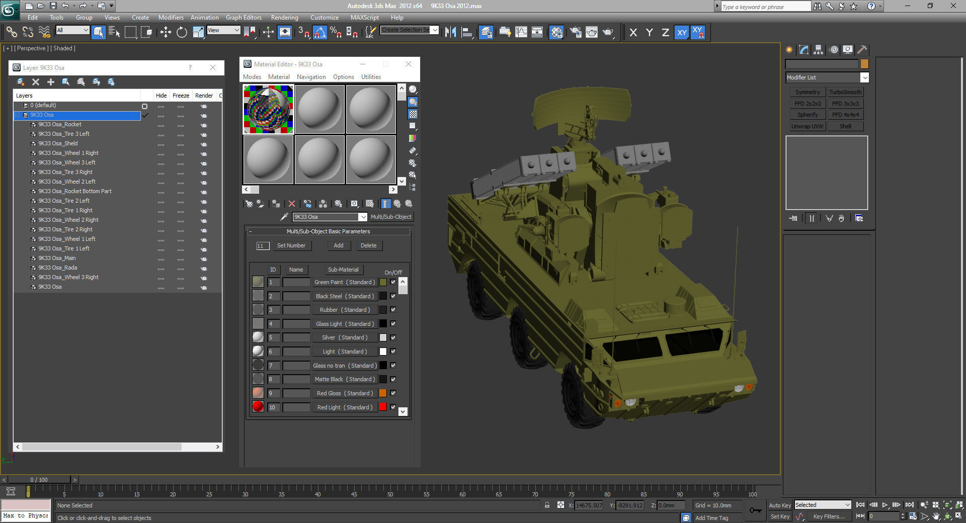Open Material Editor Navigation menu

(x=311, y=77)
